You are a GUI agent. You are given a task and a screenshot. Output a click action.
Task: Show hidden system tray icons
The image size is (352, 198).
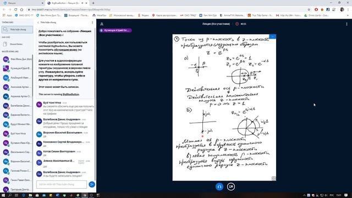(304, 195)
